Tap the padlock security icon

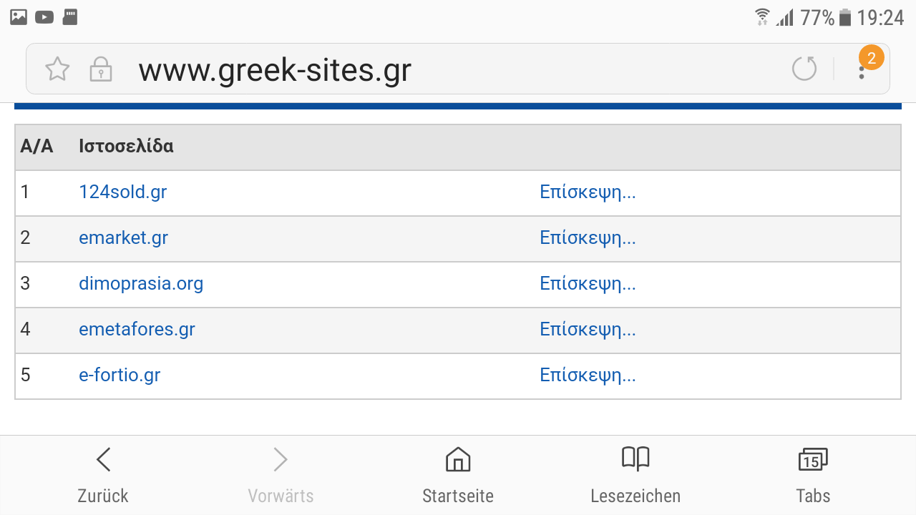coord(100,69)
